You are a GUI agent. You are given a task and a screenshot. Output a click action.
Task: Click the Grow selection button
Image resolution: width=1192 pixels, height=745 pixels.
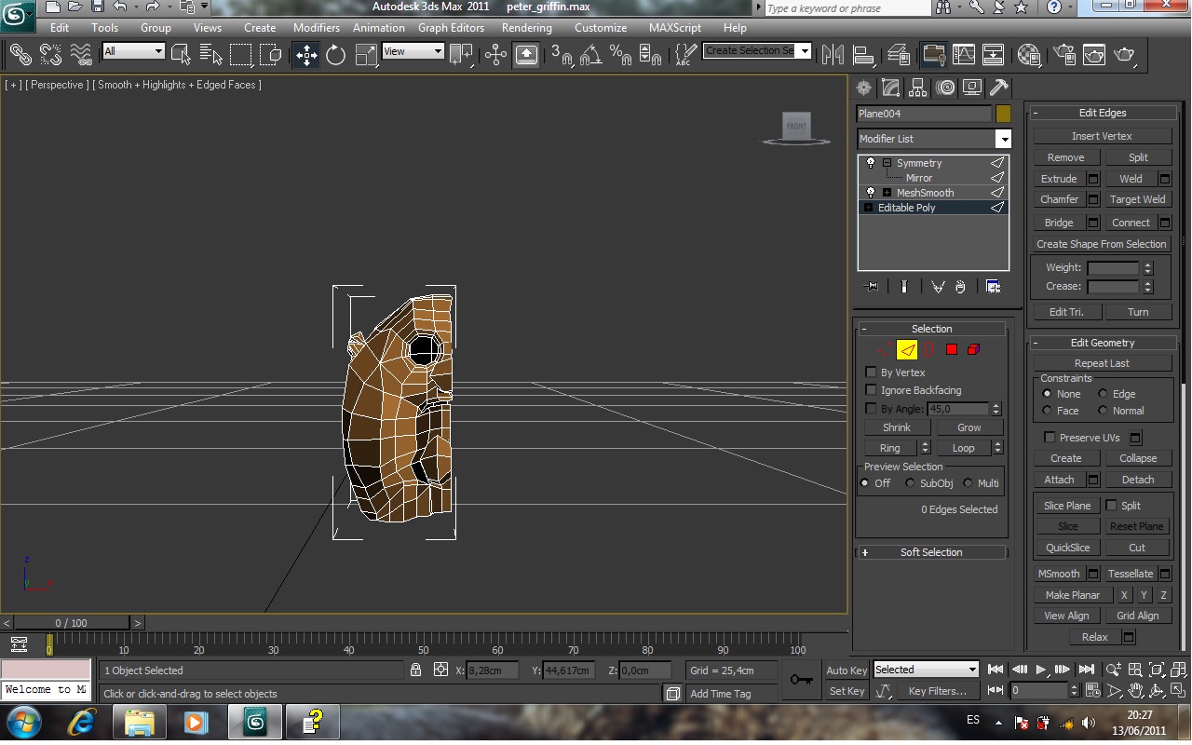click(969, 427)
